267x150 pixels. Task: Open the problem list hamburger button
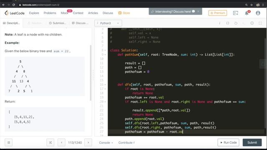(x=9, y=142)
